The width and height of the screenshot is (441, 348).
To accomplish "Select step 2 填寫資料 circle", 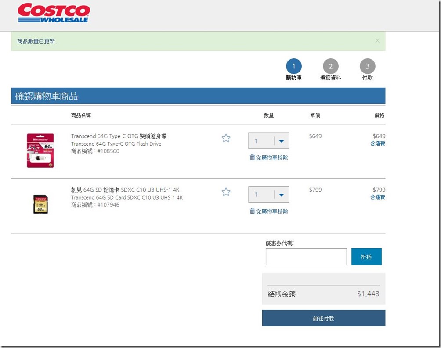I will coord(330,66).
